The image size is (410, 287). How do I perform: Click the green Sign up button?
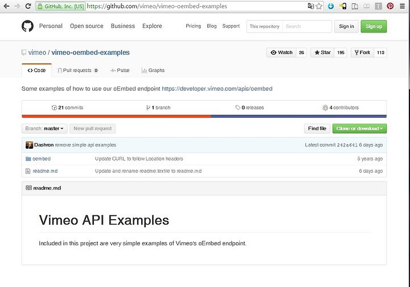point(374,26)
